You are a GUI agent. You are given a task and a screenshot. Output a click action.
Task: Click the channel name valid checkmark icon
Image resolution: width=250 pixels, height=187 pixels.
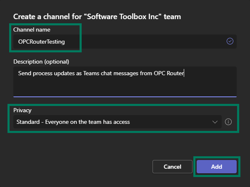[x=230, y=41]
